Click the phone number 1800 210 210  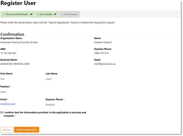coord(101,53)
